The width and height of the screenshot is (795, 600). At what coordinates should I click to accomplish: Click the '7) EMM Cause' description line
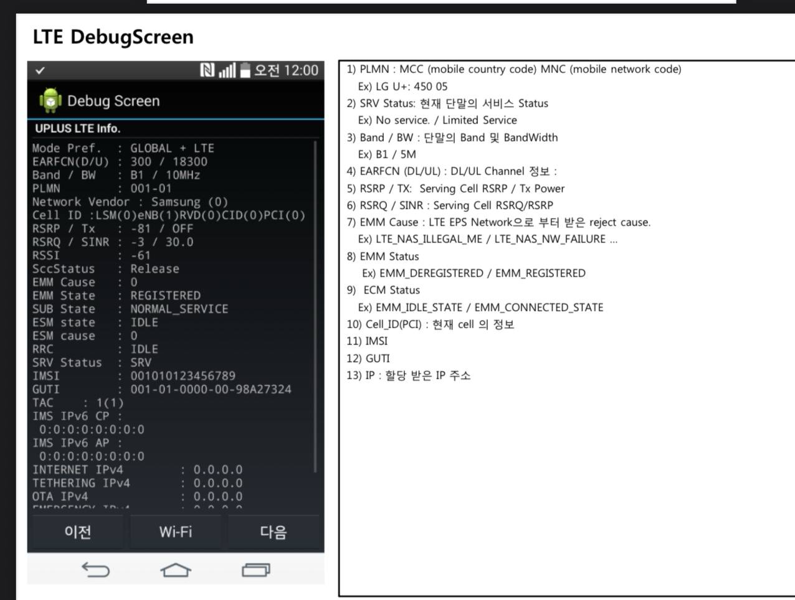(x=498, y=222)
